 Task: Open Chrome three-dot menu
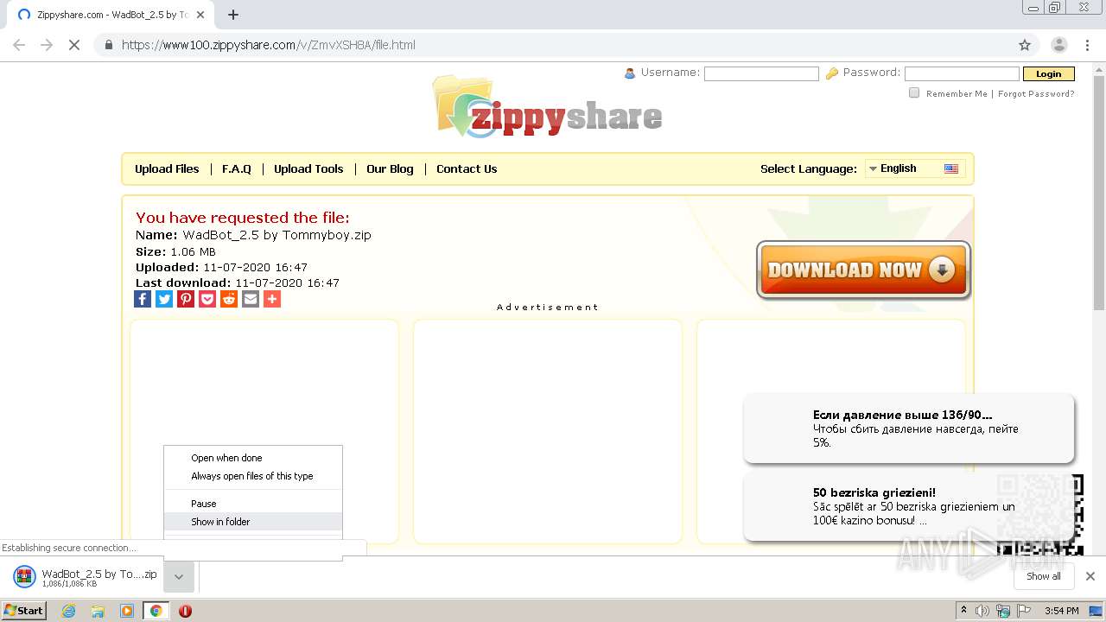(1088, 45)
